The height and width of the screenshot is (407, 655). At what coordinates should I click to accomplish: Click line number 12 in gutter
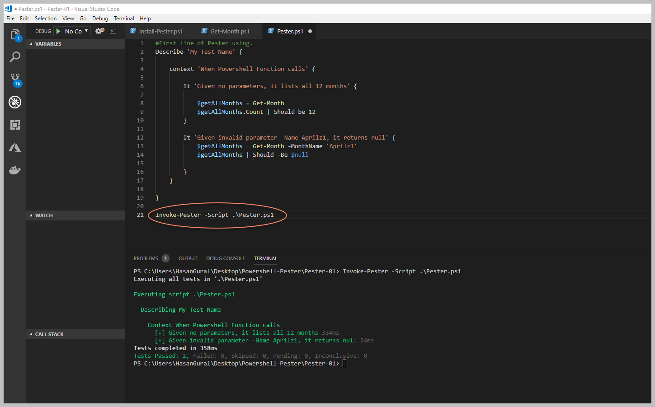(140, 138)
